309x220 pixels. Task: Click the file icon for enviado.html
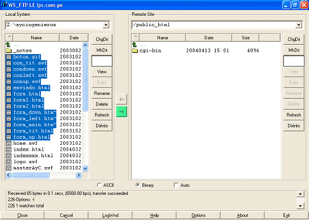9,88
